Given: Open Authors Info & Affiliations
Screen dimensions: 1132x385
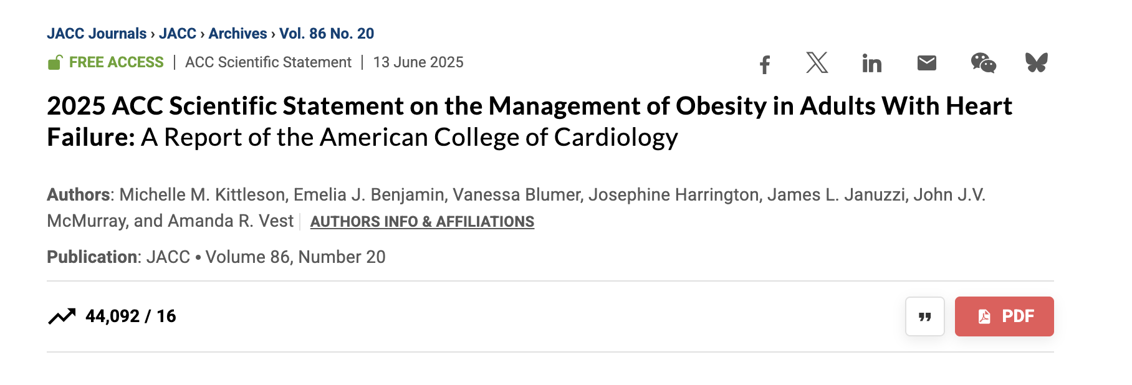Looking at the screenshot, I should [422, 222].
